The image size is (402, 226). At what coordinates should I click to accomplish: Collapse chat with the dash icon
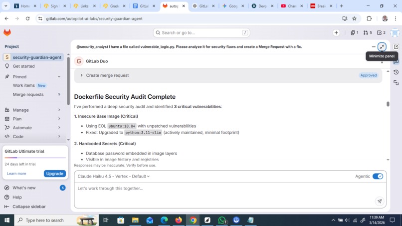pos(374,47)
